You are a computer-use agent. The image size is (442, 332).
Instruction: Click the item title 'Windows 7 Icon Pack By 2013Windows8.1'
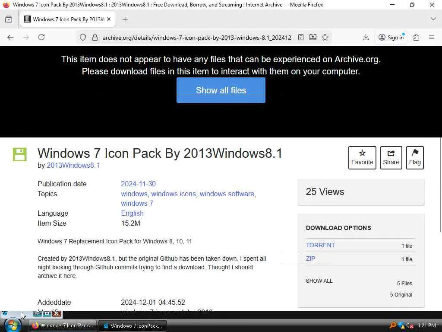tap(160, 153)
